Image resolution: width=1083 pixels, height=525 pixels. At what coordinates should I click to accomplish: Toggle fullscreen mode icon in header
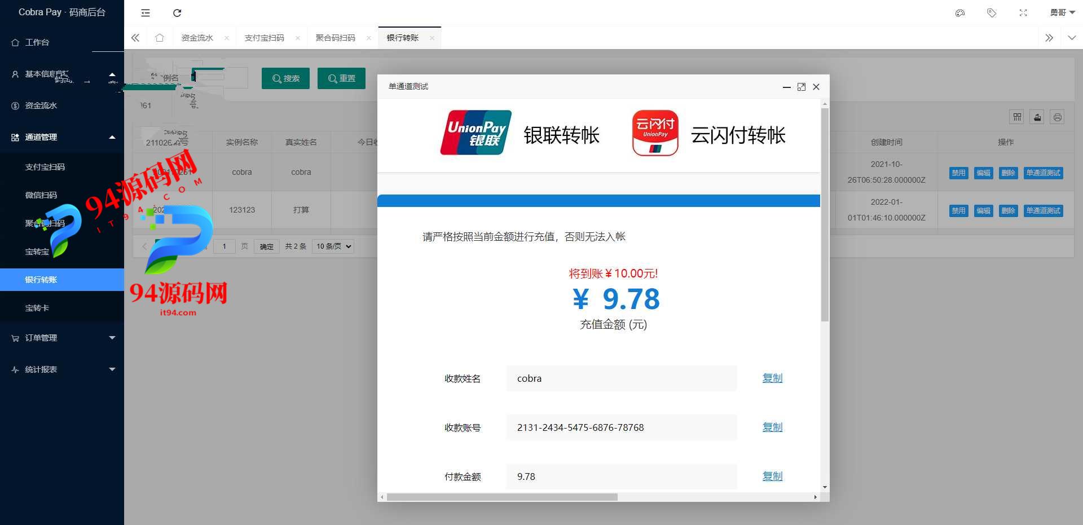pyautogui.click(x=1023, y=13)
